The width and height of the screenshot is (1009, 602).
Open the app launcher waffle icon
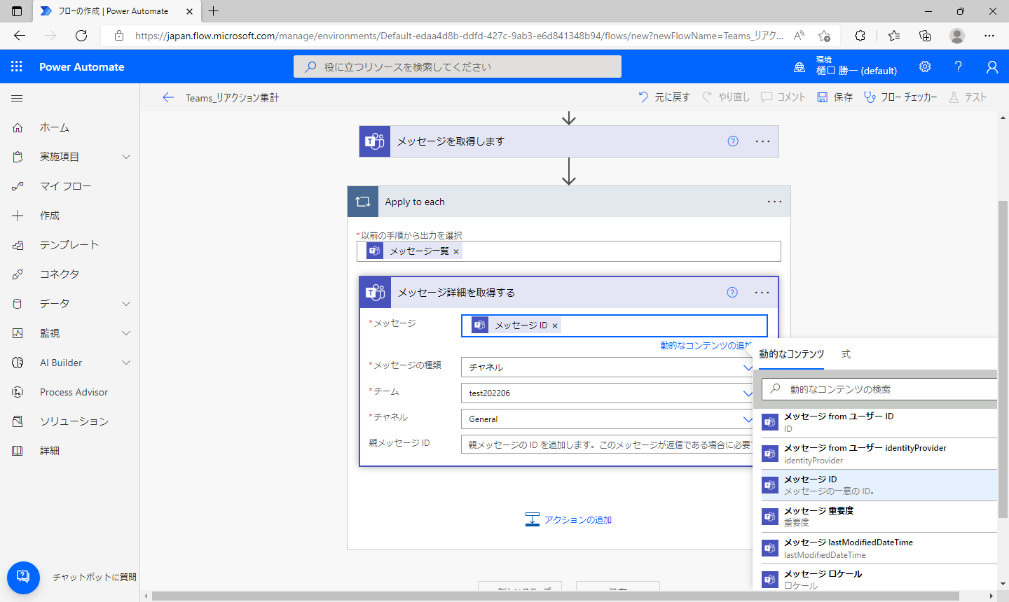pos(17,66)
